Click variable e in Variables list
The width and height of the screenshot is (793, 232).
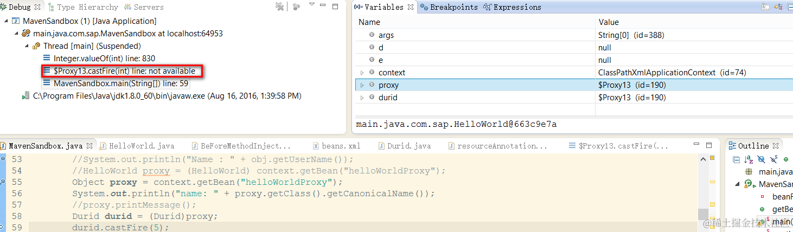(381, 60)
